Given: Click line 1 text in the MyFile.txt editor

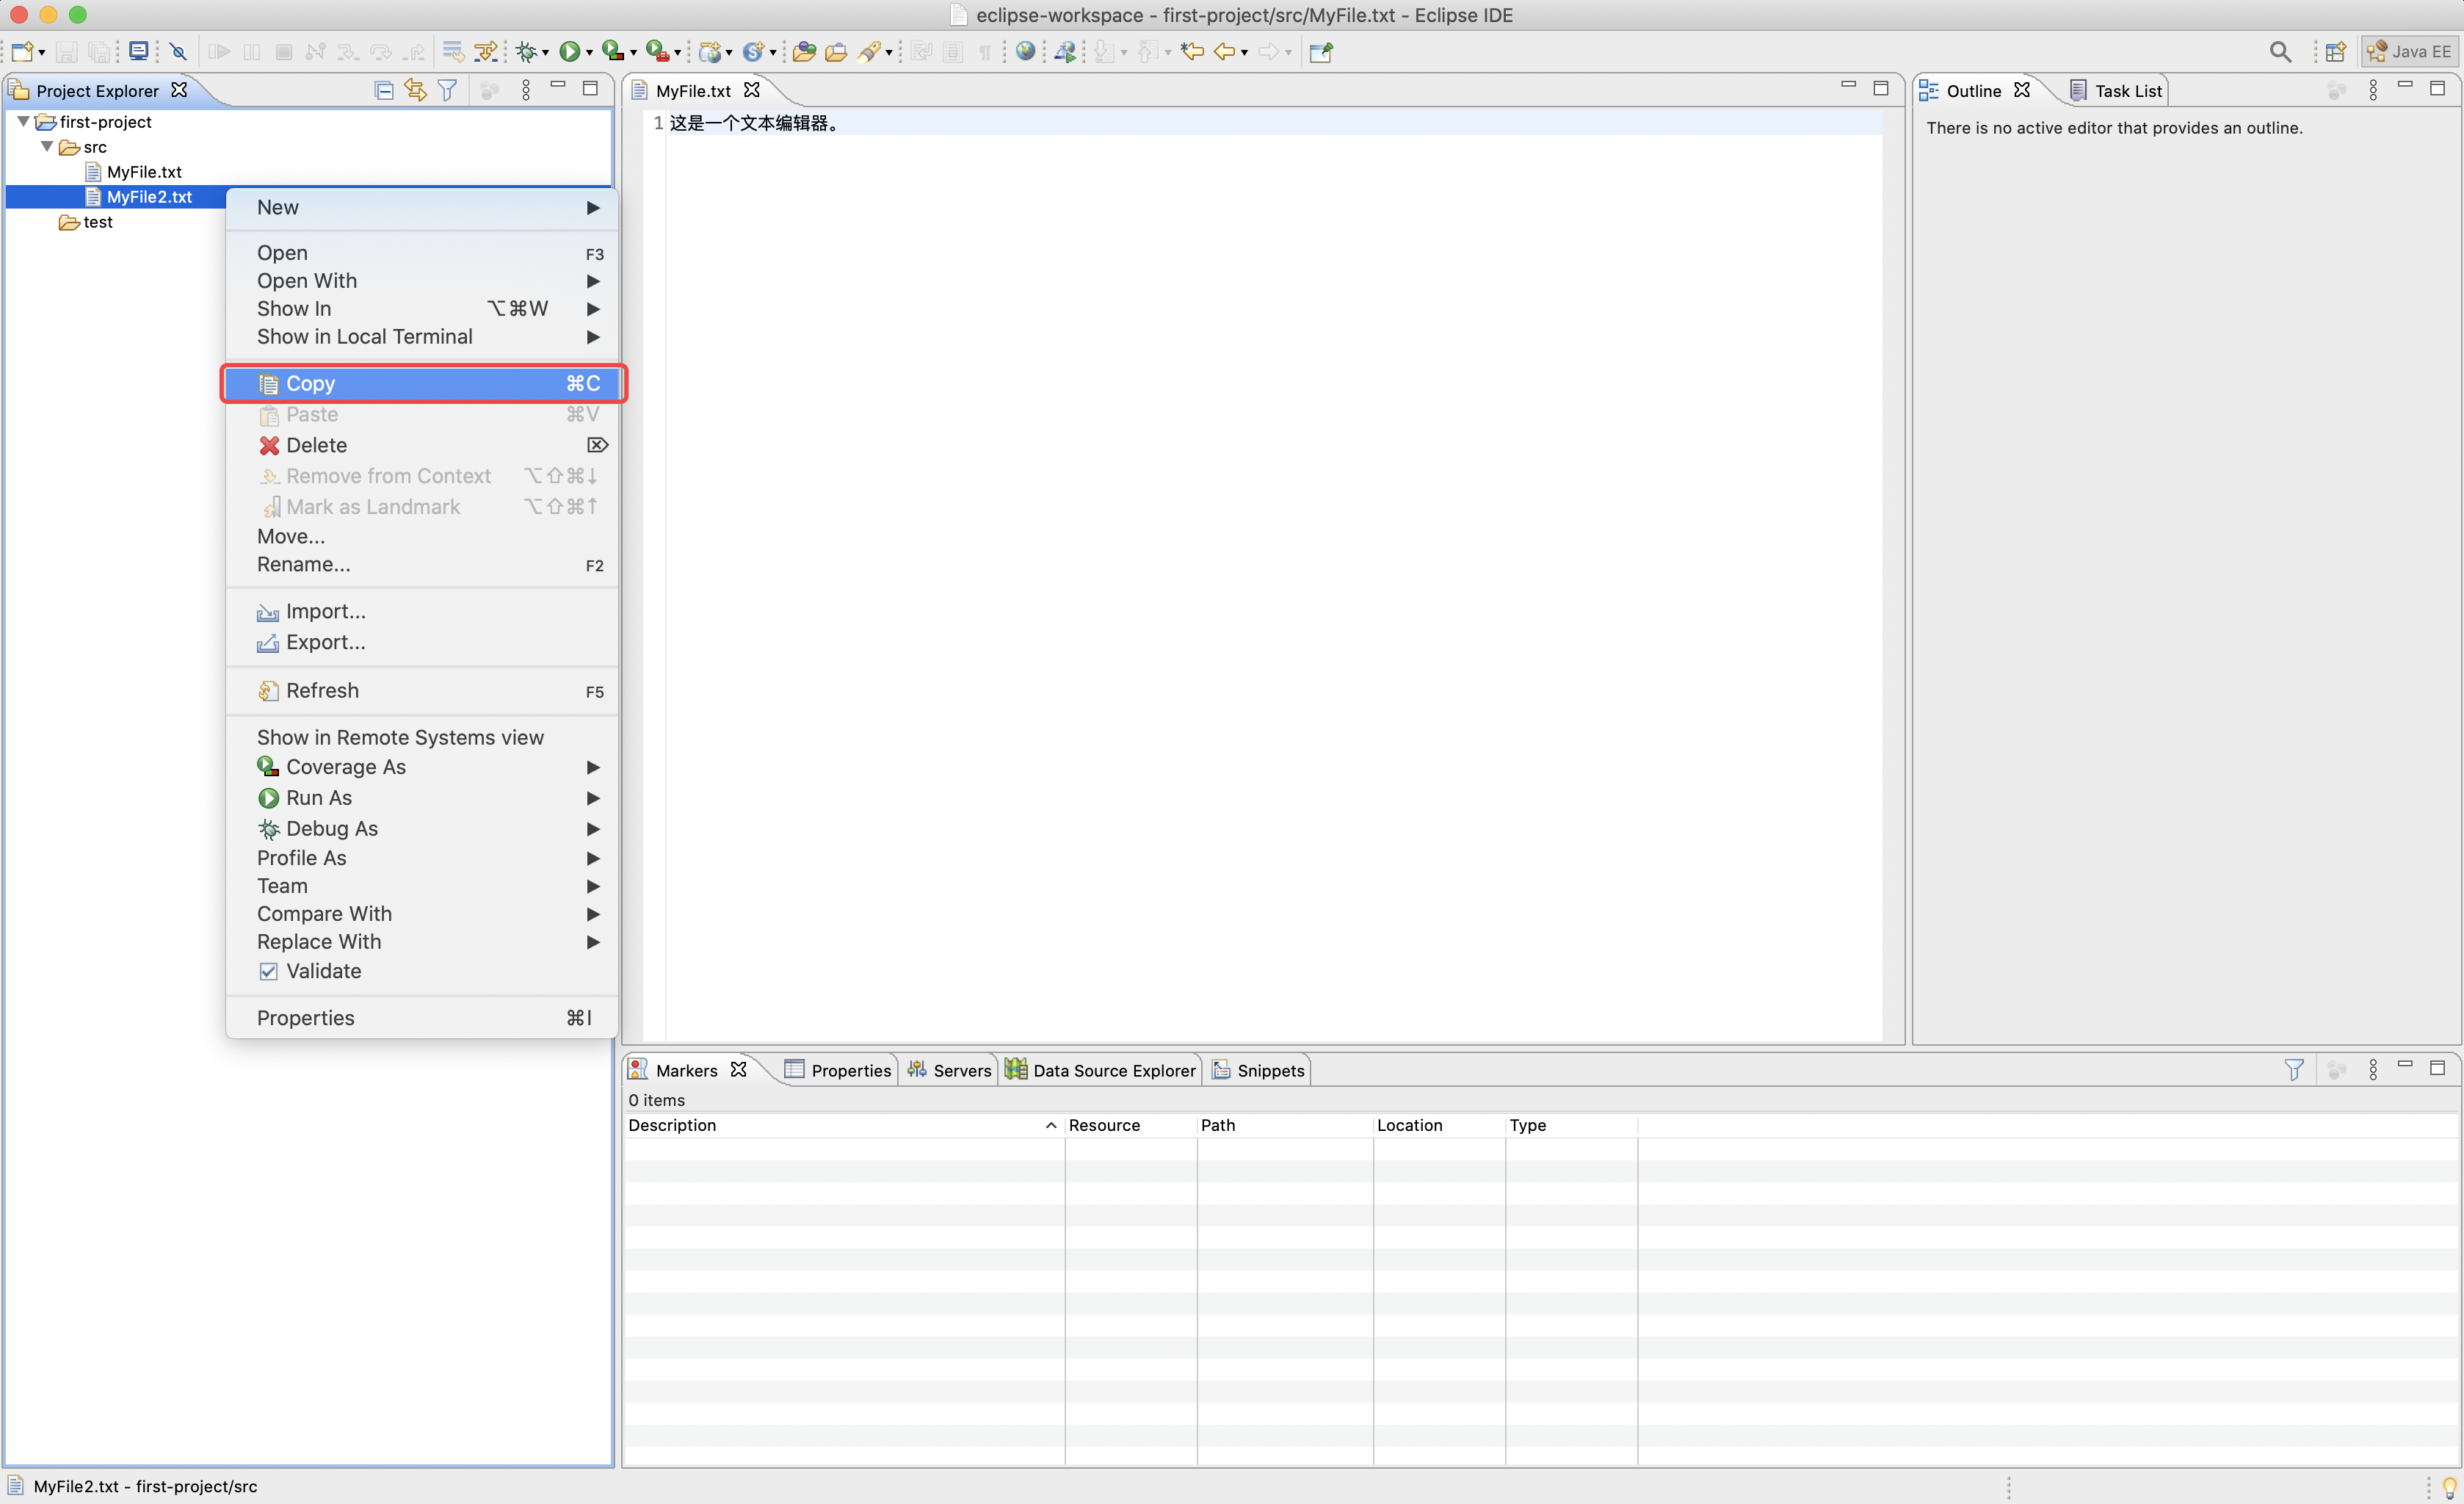Looking at the screenshot, I should [754, 123].
